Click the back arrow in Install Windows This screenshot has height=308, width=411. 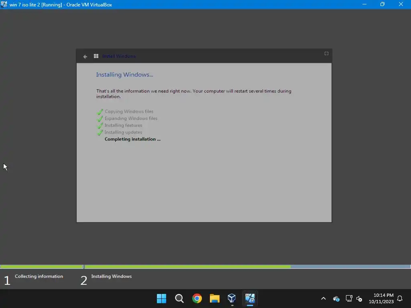coord(85,57)
